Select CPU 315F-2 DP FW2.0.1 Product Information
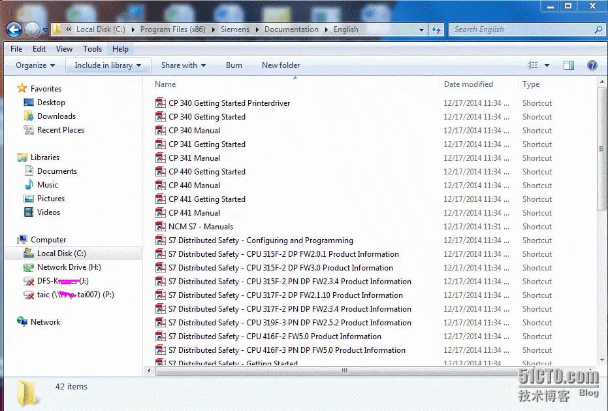 (283, 254)
